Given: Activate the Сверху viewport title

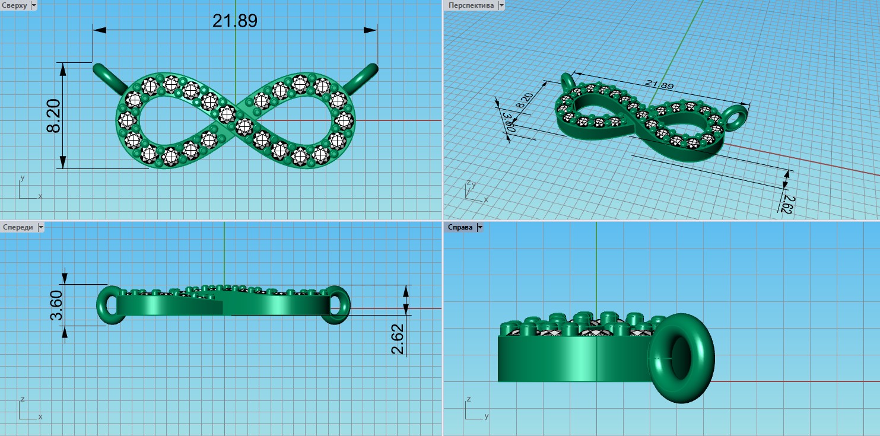Looking at the screenshot, I should (x=15, y=5).
